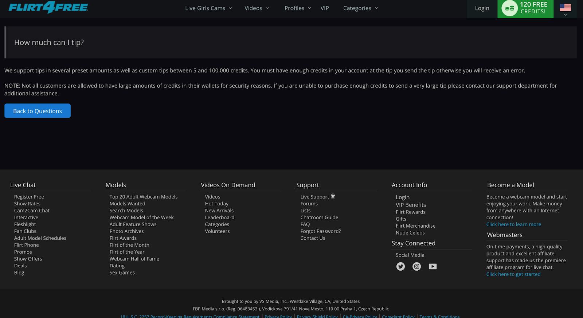Open the Contact Us link
Screen dimensions: 583x318
tap(313, 238)
